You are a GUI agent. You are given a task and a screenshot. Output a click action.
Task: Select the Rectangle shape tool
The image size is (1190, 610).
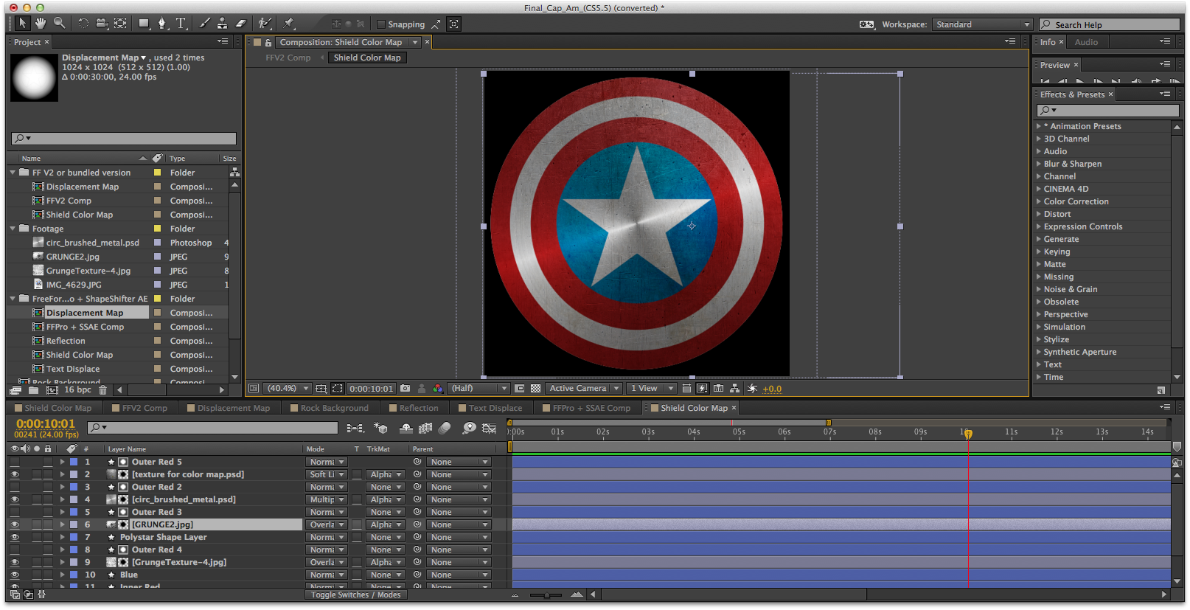click(144, 24)
